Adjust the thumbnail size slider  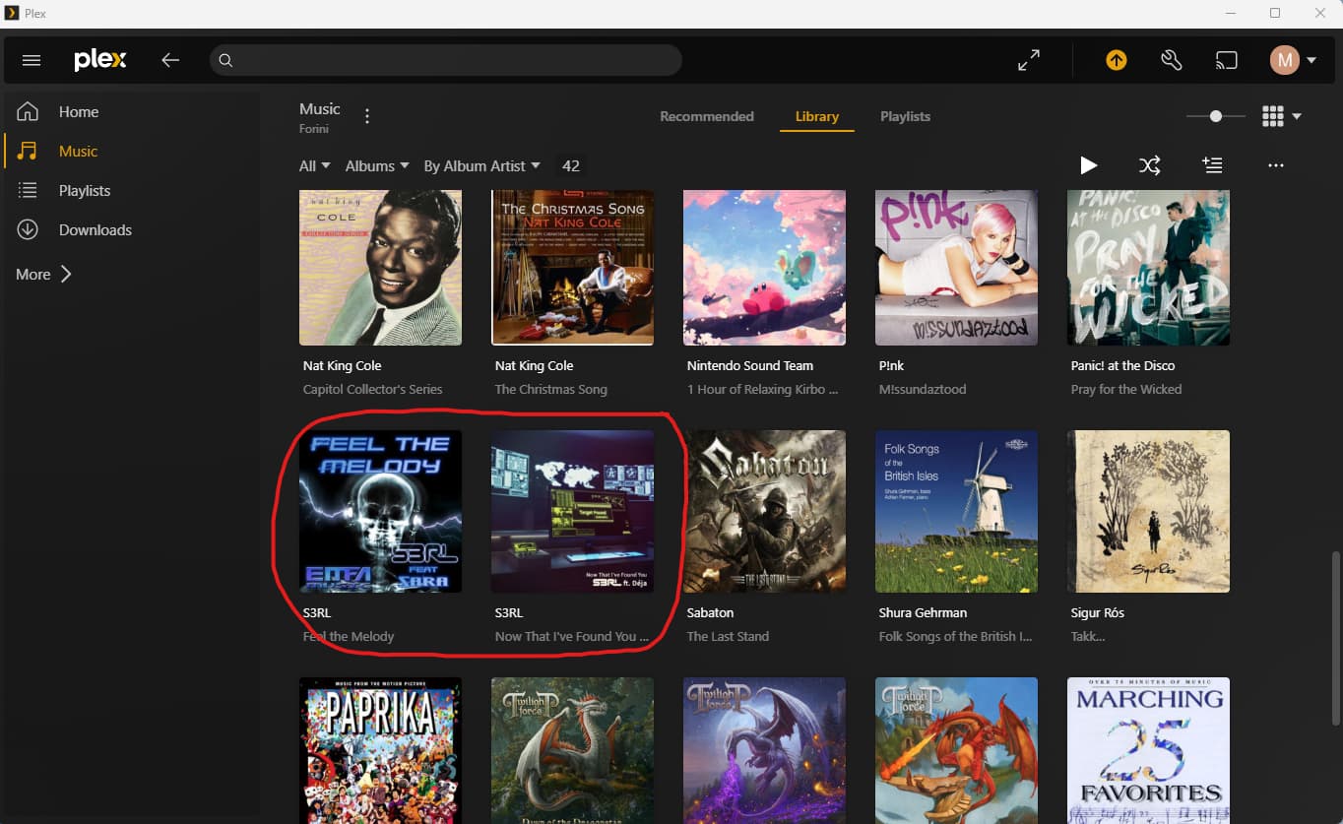[x=1216, y=116]
